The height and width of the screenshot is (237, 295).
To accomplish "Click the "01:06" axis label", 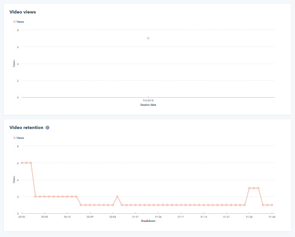I will [x=158, y=217].
